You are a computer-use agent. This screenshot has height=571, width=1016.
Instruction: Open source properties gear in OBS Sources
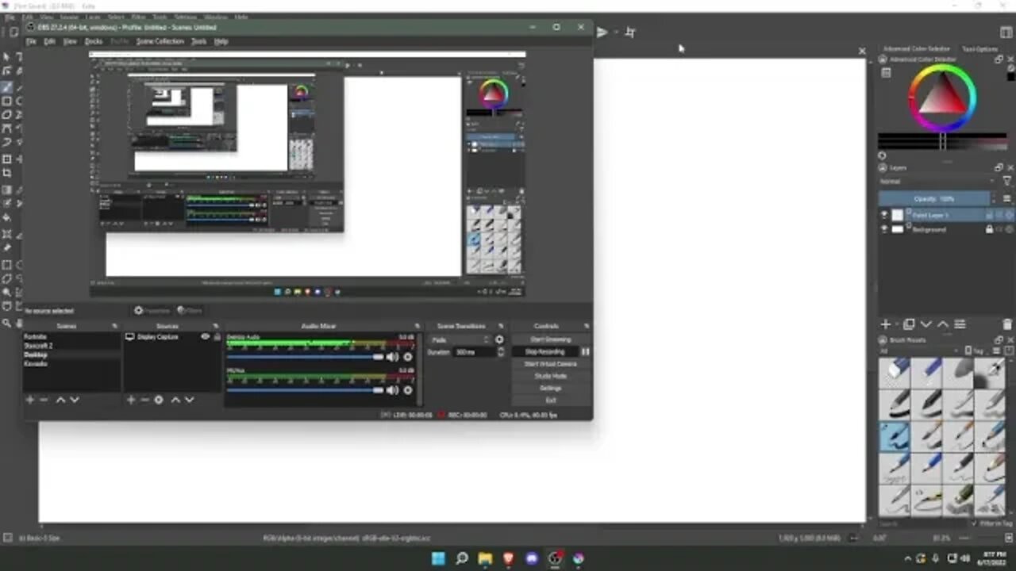click(x=159, y=400)
